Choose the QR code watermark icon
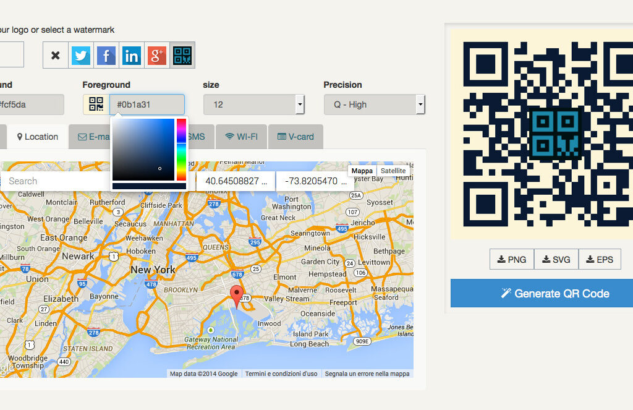This screenshot has width=633, height=410. click(x=182, y=54)
